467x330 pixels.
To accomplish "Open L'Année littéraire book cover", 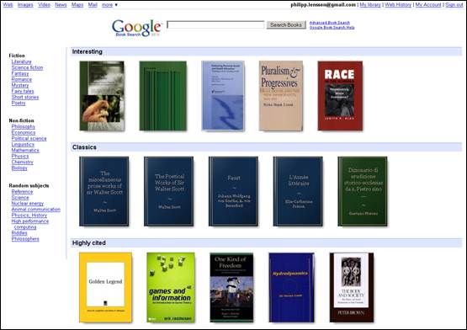I will pyautogui.click(x=298, y=191).
